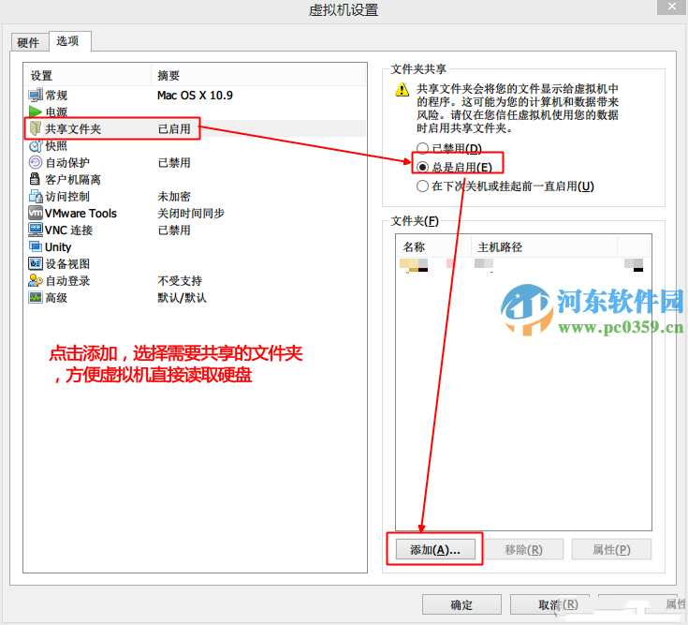Click the 高级 chart icon
The height and width of the screenshot is (625, 688).
click(36, 297)
